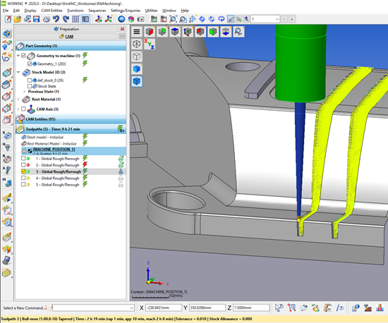Check toolpath 1 Global Rough/Rerough checkbox
Viewport: 388px width, 323px height.
tap(23, 158)
